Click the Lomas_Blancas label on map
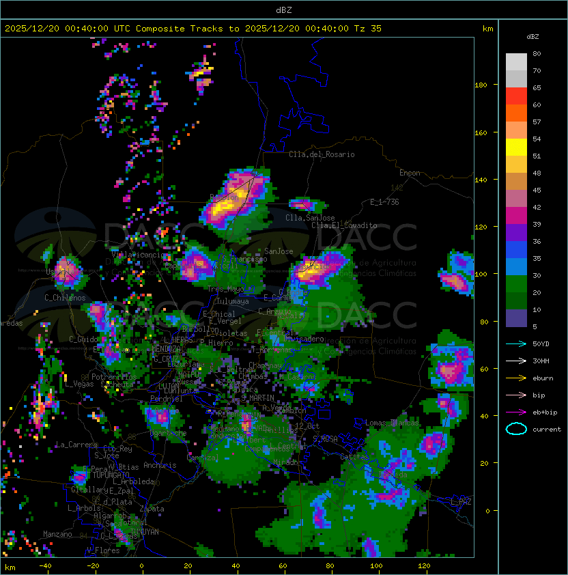This screenshot has width=568, height=575. (392, 423)
